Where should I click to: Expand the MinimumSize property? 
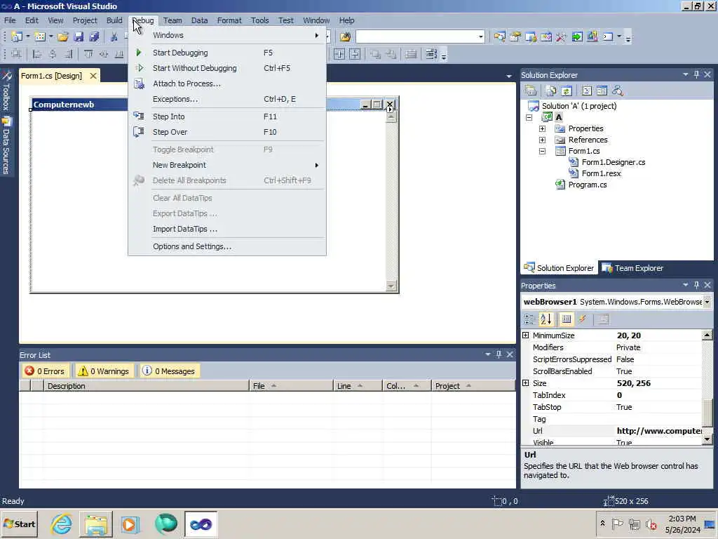526,335
